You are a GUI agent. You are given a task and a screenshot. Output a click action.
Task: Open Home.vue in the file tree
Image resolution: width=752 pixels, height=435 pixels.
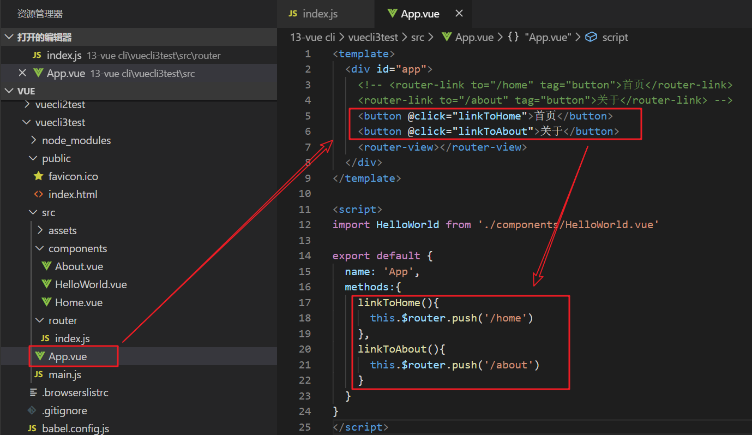(x=79, y=302)
